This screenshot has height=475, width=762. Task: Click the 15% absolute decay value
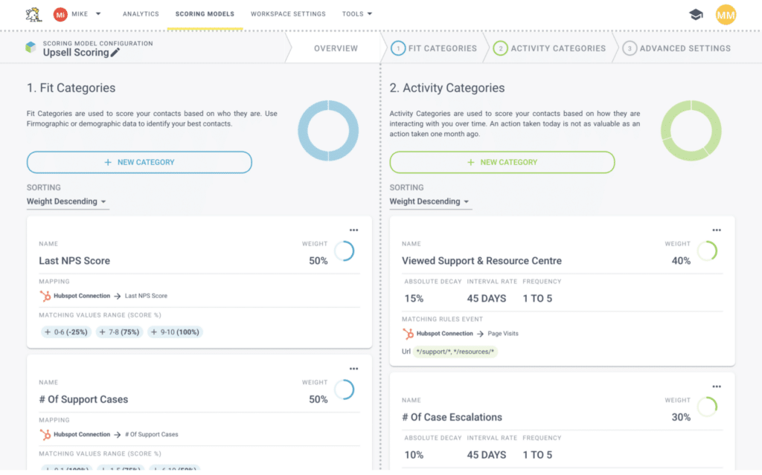point(414,299)
